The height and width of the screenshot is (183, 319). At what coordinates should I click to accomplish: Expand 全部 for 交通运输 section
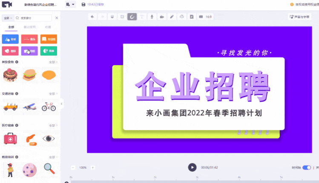click(x=53, y=94)
